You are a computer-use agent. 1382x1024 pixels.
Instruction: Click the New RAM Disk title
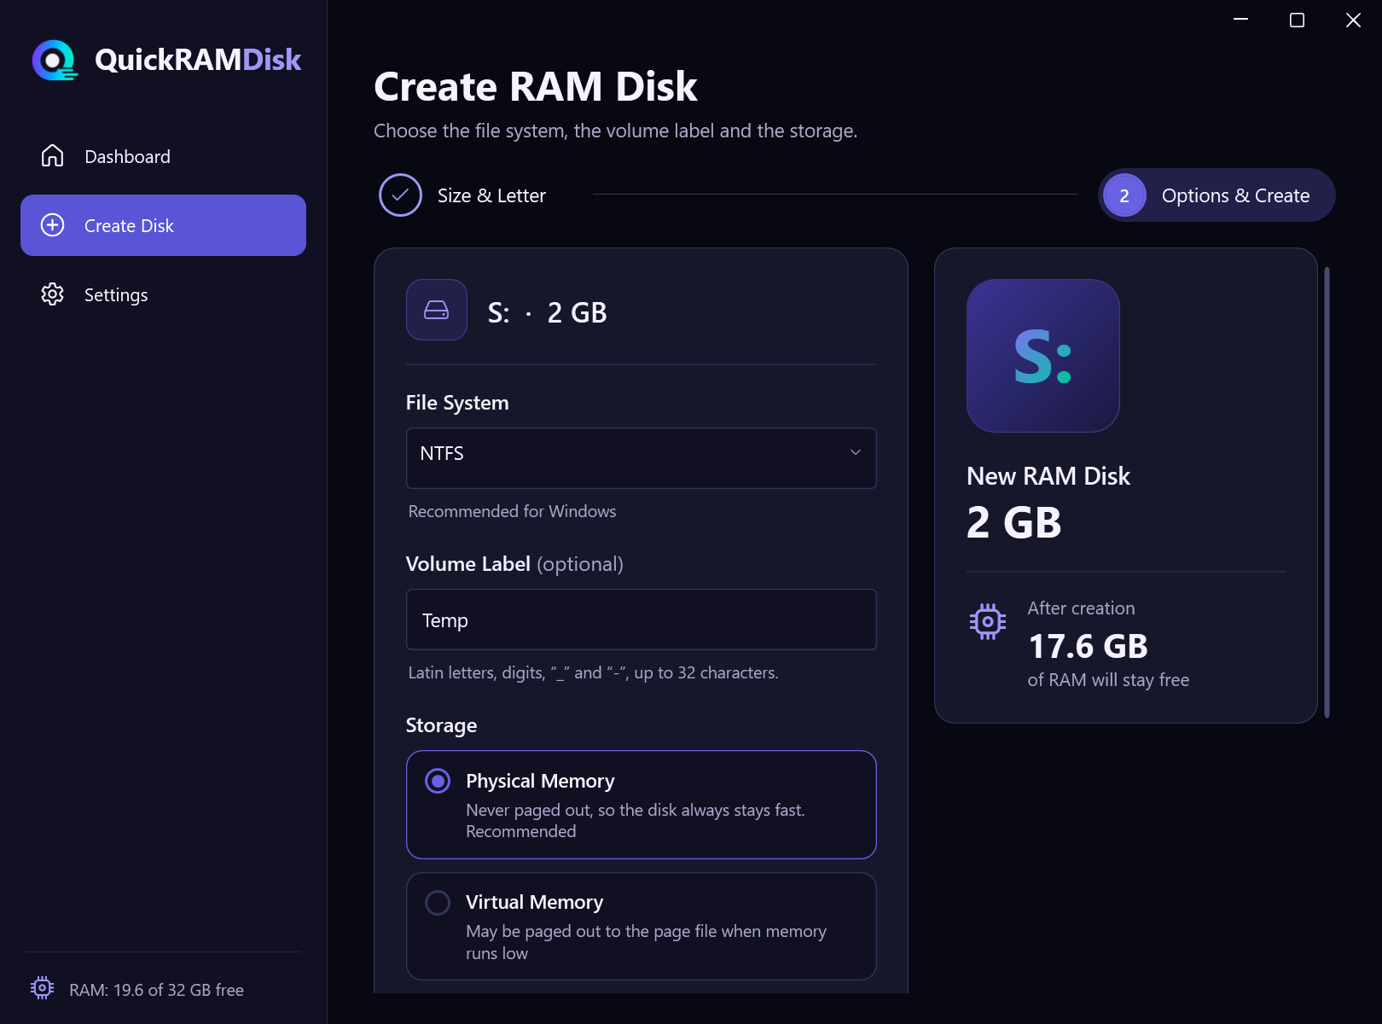pos(1048,476)
